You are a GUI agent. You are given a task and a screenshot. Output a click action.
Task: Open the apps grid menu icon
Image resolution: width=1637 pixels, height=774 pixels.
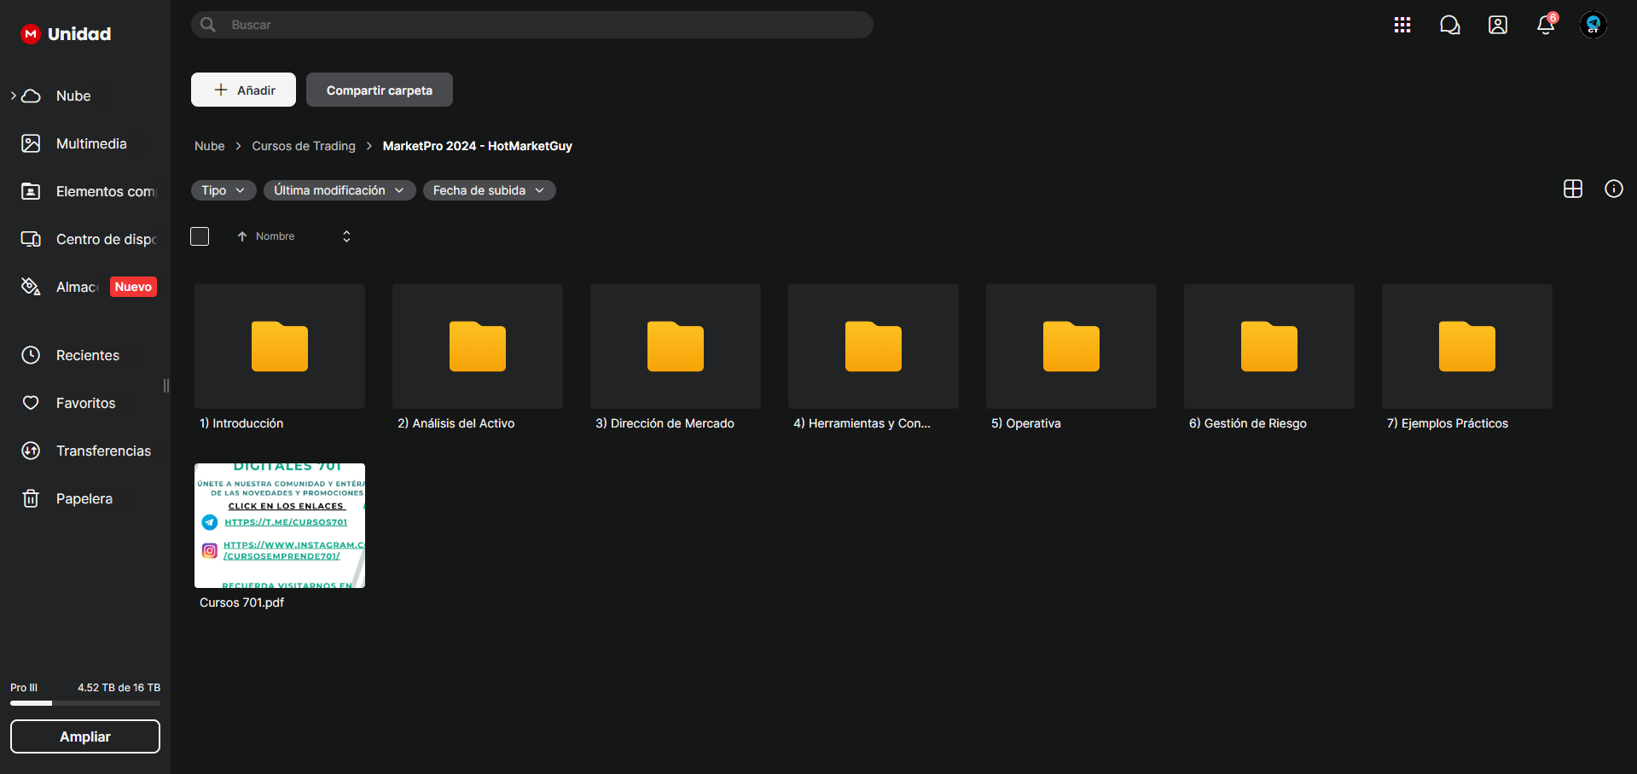tap(1402, 25)
